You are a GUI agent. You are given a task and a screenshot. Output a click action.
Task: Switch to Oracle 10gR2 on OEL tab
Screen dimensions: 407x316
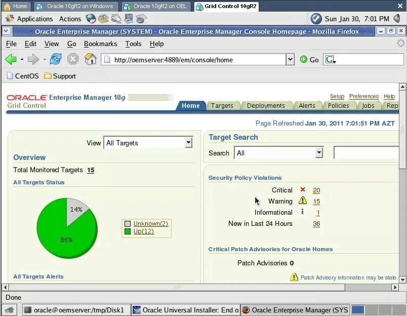(155, 6)
